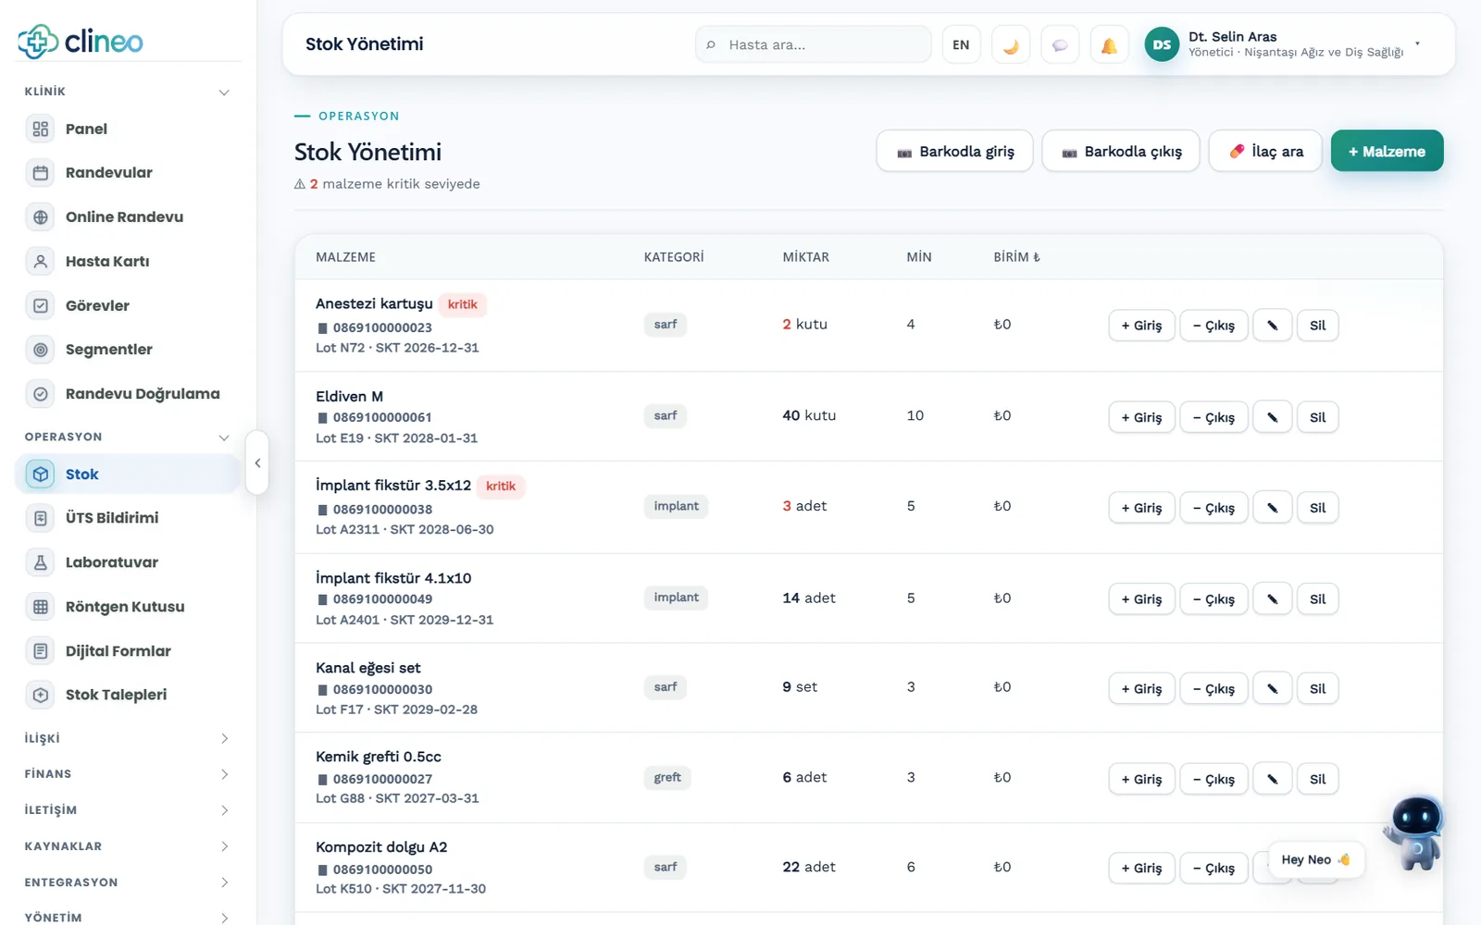Open Online Randevu globe icon

tap(41, 217)
